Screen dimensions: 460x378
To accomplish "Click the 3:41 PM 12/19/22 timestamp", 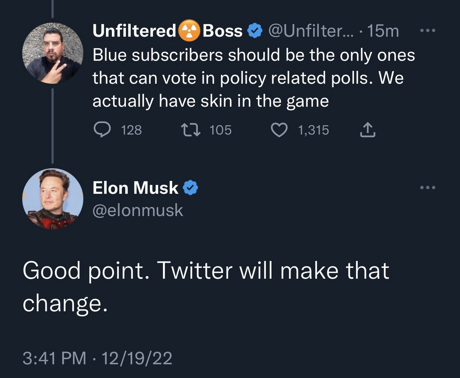I will click(x=97, y=358).
